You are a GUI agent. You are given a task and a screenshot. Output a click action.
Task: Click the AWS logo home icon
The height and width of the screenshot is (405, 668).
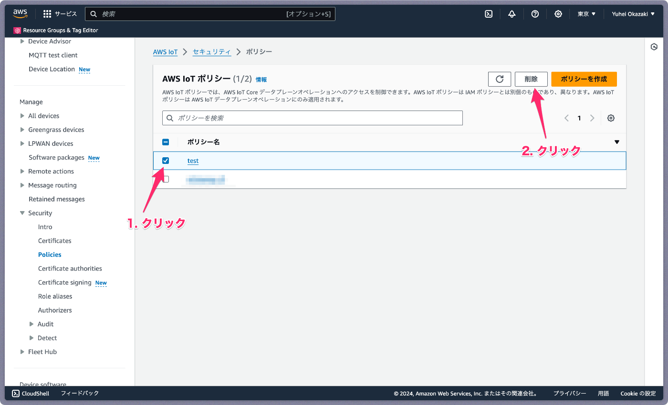click(x=20, y=14)
